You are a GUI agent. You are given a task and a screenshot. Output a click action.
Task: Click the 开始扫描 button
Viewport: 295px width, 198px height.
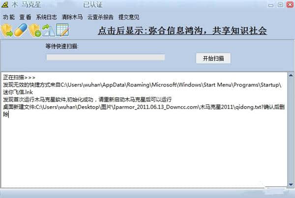[x=213, y=58]
